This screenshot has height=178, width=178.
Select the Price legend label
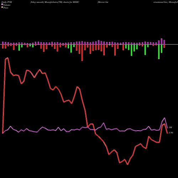point(6,8)
